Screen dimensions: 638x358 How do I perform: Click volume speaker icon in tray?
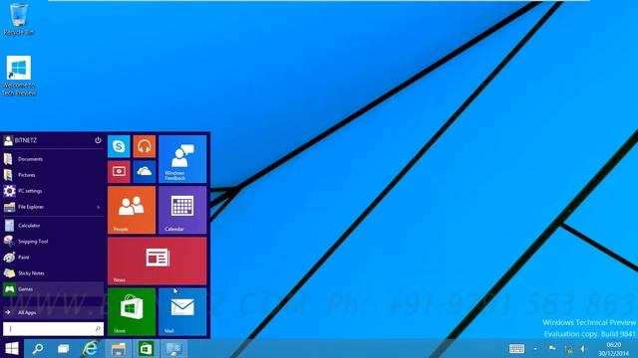pos(584,349)
